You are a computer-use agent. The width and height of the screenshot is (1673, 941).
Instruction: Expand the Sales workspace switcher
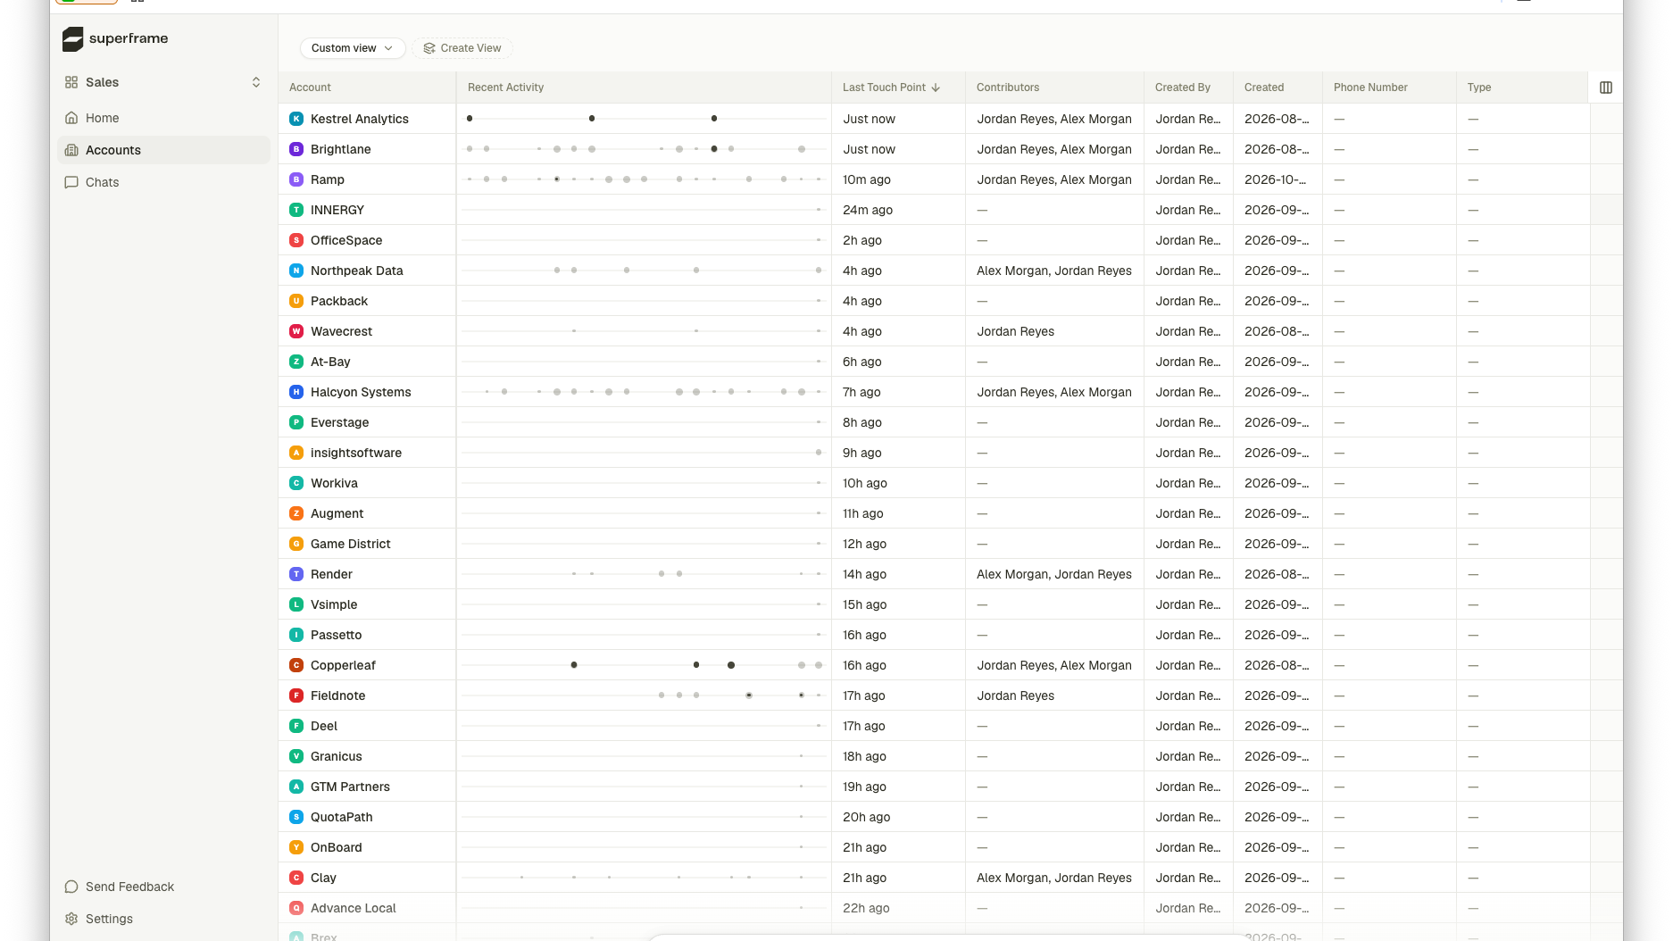click(256, 82)
